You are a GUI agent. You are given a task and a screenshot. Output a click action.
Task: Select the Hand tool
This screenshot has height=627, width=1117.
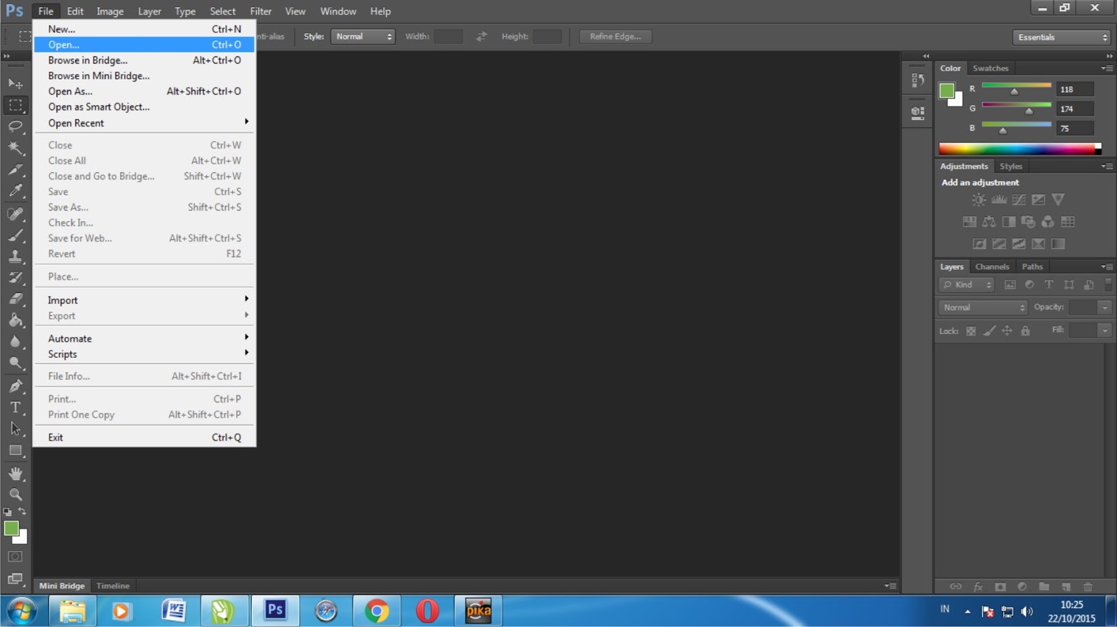click(15, 474)
